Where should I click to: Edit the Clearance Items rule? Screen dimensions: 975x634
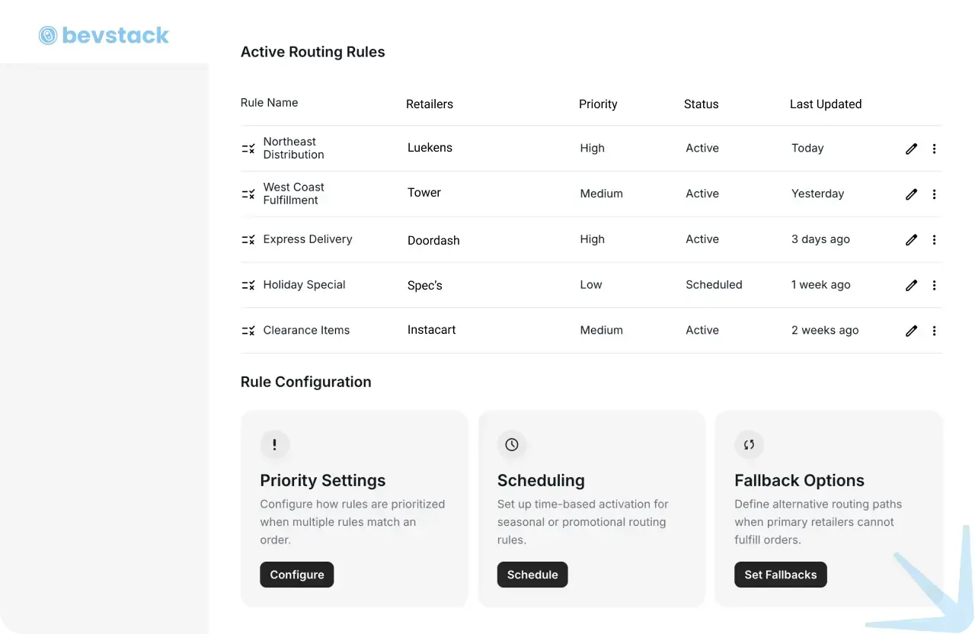[x=911, y=331]
